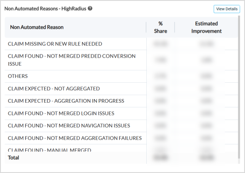Click the Total % Share value
245x173 pixels.
[161, 158]
